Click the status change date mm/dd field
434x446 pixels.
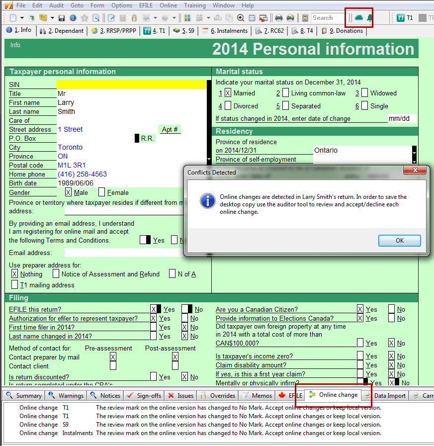[x=402, y=118]
